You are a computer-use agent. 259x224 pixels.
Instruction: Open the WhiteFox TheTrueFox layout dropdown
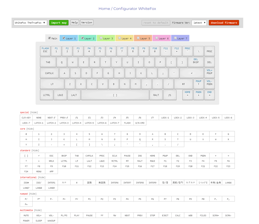tap(30, 23)
